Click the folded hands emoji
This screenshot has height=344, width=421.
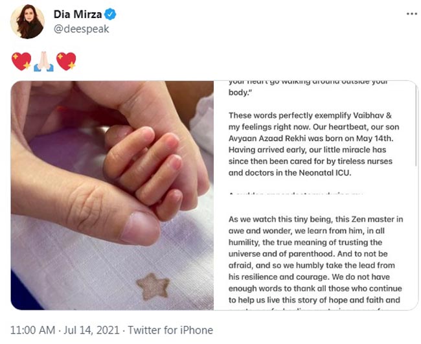click(43, 61)
